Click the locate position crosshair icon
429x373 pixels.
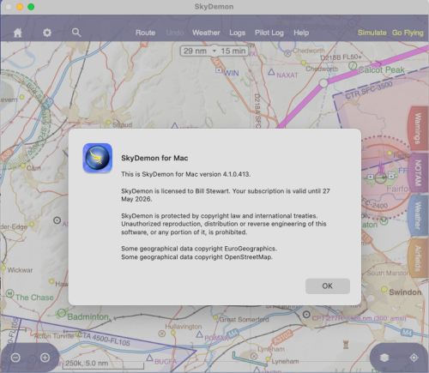tap(414, 358)
